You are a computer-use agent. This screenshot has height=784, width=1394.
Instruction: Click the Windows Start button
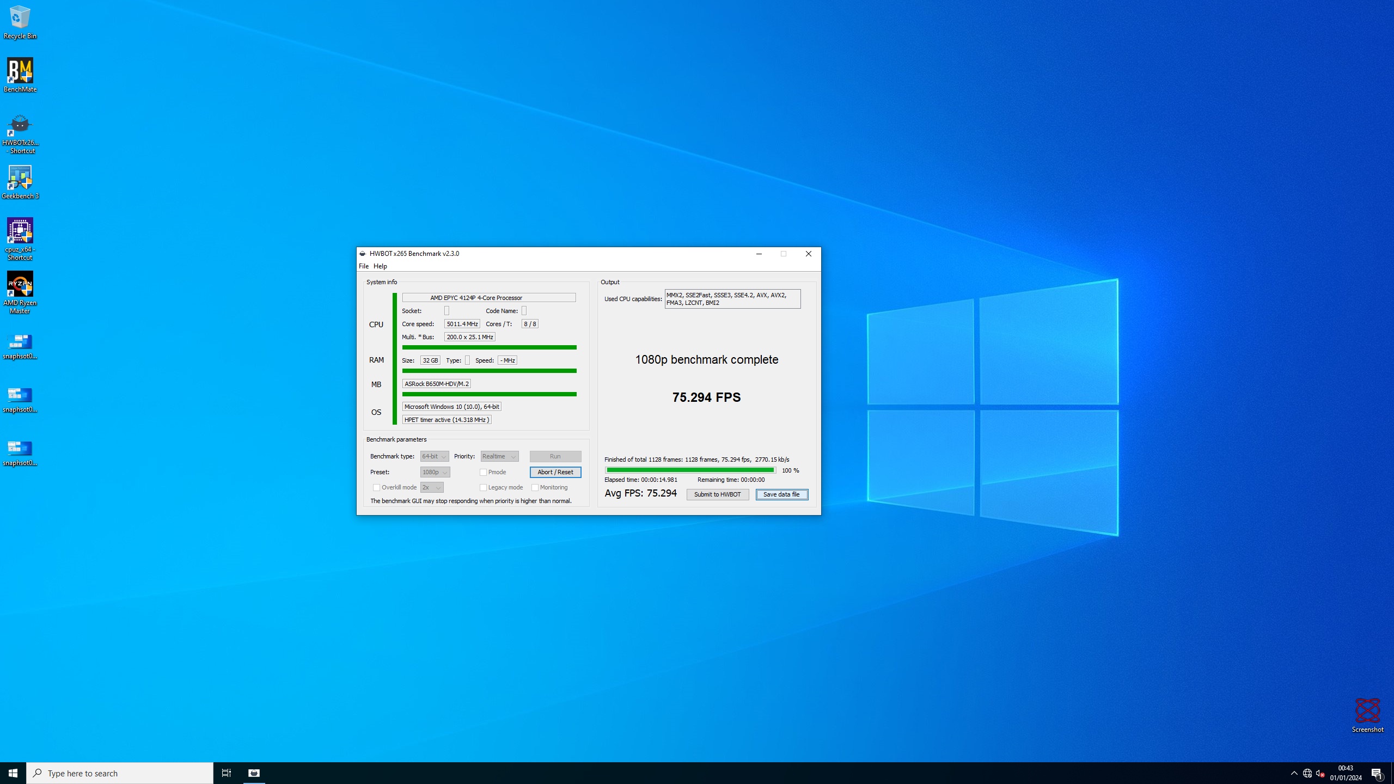[x=13, y=773]
